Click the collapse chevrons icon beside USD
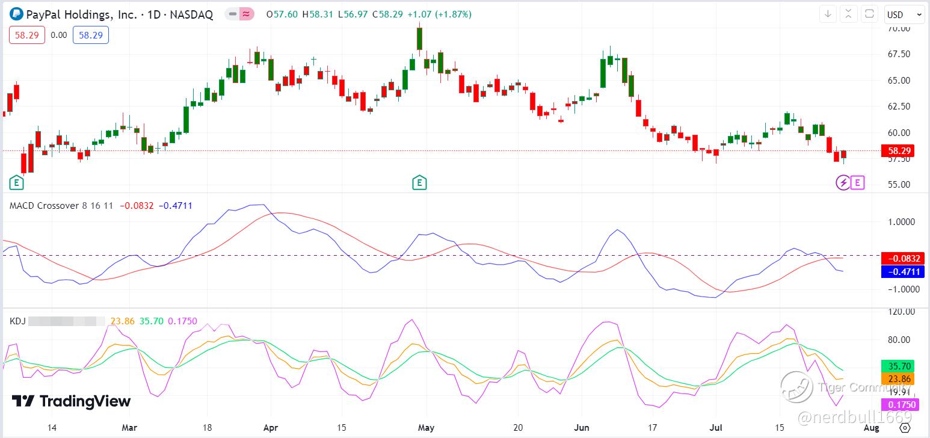 click(x=848, y=14)
